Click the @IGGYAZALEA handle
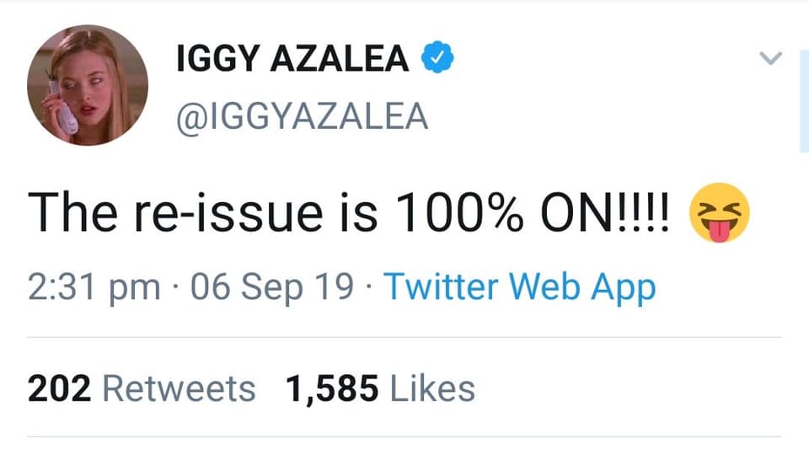The image size is (809, 455). (x=302, y=115)
